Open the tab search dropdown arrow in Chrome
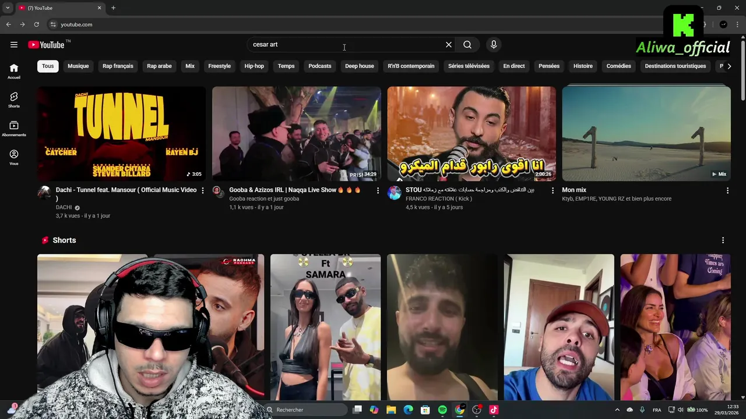 click(8, 8)
